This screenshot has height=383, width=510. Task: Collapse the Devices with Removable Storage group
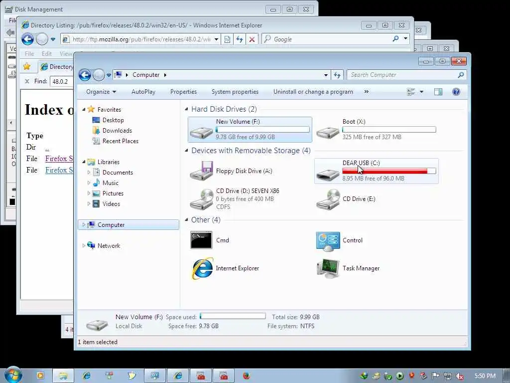pyautogui.click(x=186, y=151)
